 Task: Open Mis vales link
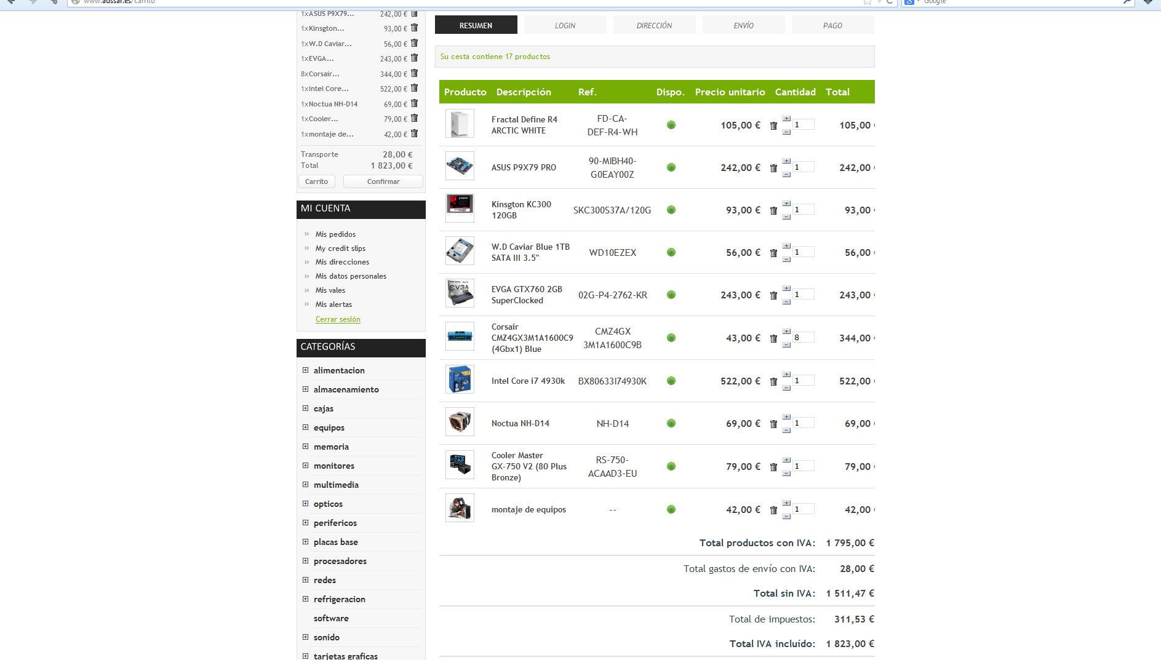pos(330,290)
